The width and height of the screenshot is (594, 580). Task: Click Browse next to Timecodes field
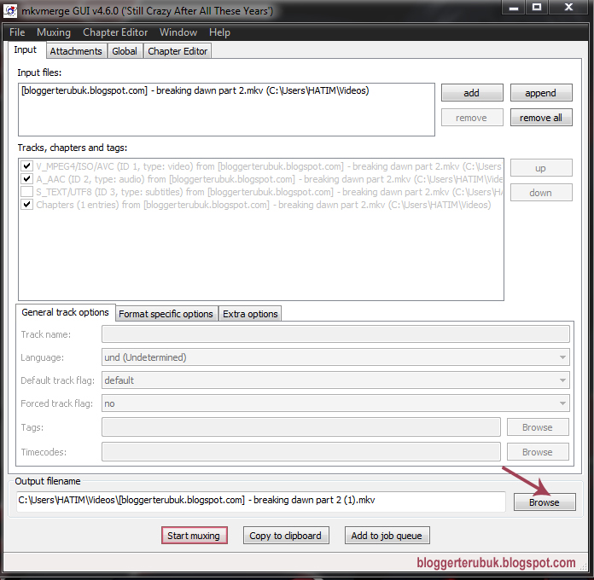(x=538, y=452)
